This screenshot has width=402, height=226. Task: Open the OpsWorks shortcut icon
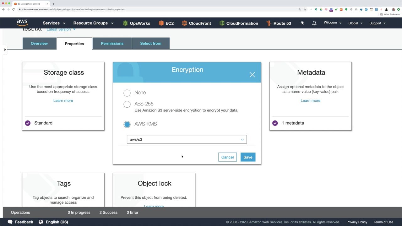[x=125, y=23]
